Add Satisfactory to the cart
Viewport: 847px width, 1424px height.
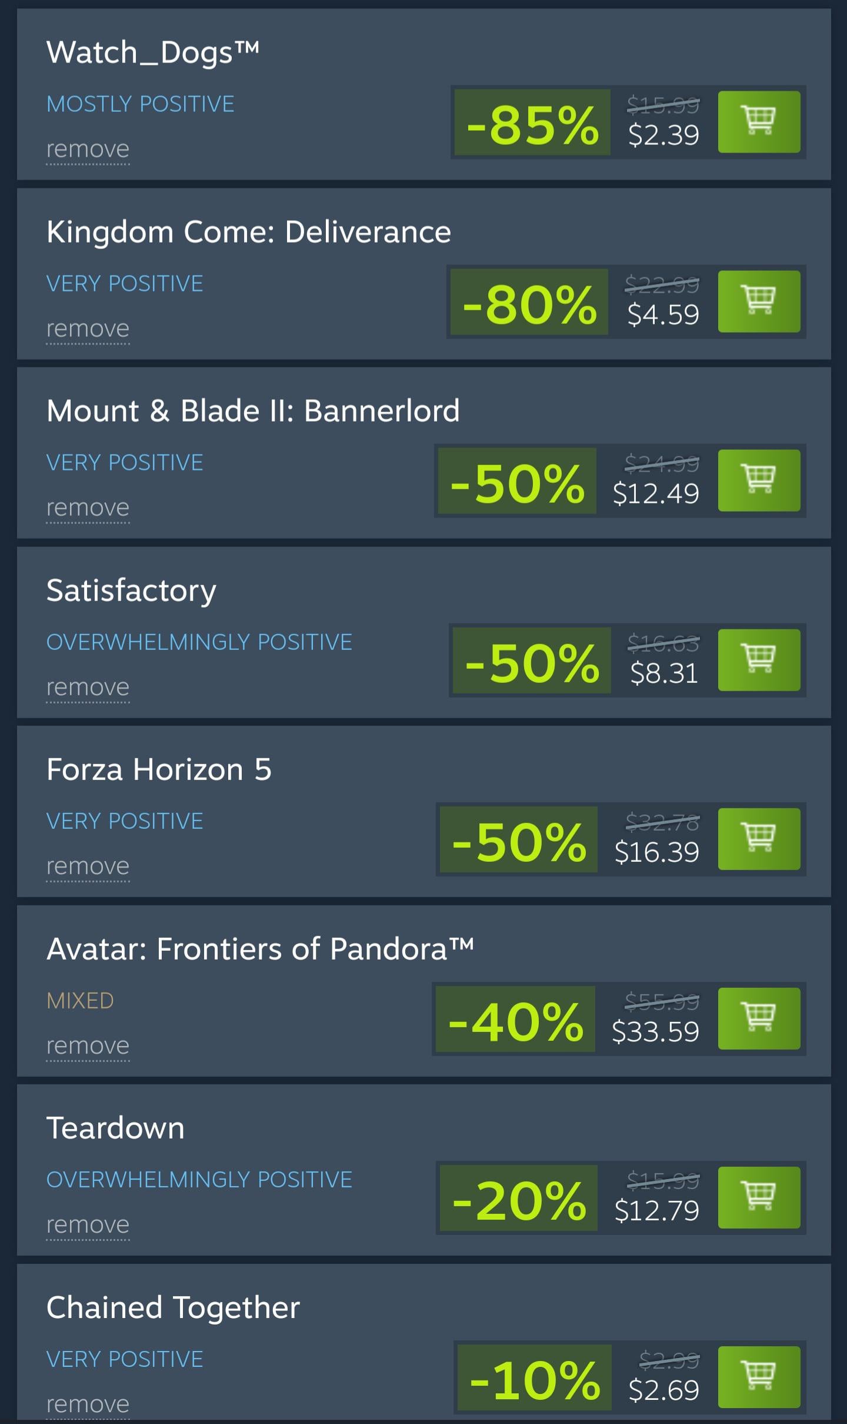click(x=759, y=660)
